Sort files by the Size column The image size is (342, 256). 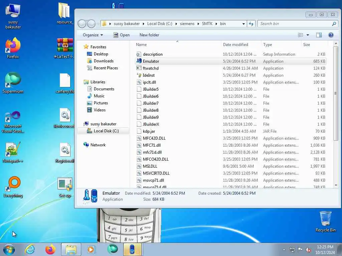[315, 45]
